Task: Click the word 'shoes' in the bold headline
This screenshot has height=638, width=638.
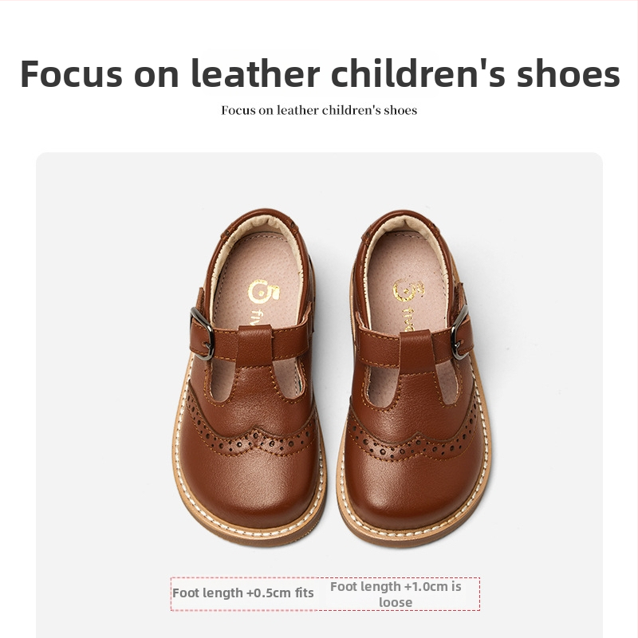Action: click(569, 73)
